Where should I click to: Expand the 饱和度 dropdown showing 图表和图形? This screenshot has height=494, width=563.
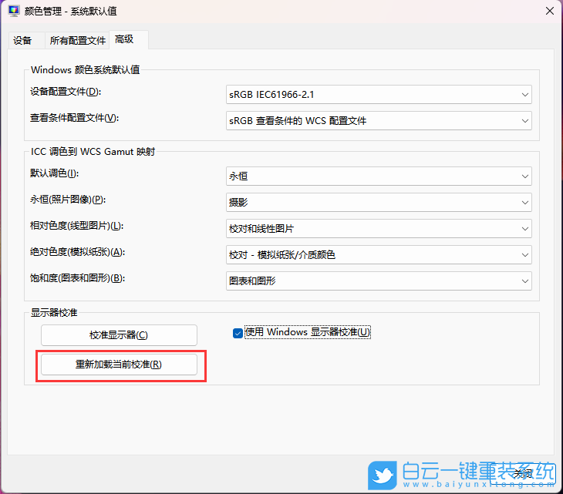[378, 281]
